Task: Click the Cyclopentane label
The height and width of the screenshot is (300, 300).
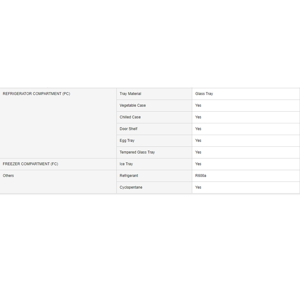Action: [131, 187]
